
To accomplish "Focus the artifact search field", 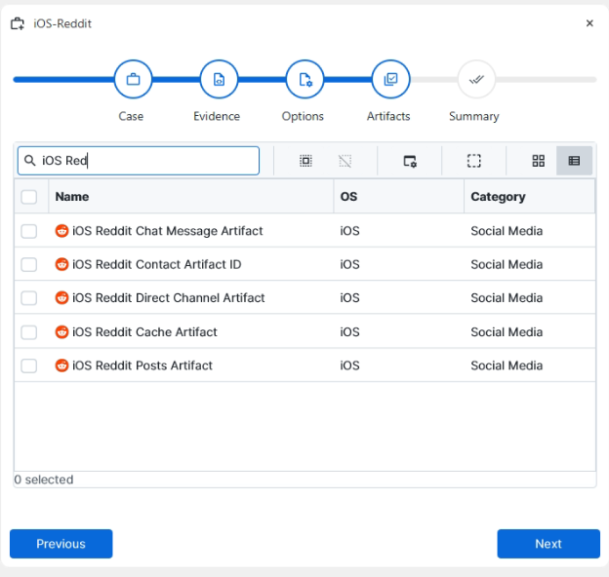I will coord(139,161).
